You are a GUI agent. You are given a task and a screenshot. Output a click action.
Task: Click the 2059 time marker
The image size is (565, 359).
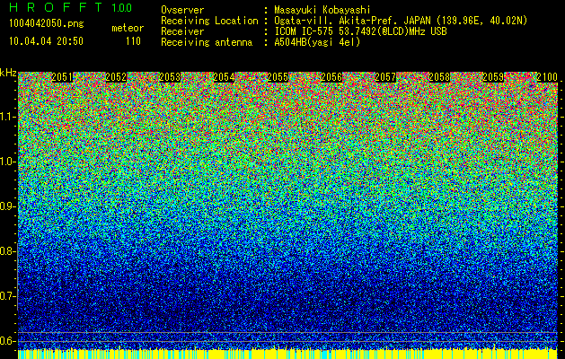pos(493,77)
